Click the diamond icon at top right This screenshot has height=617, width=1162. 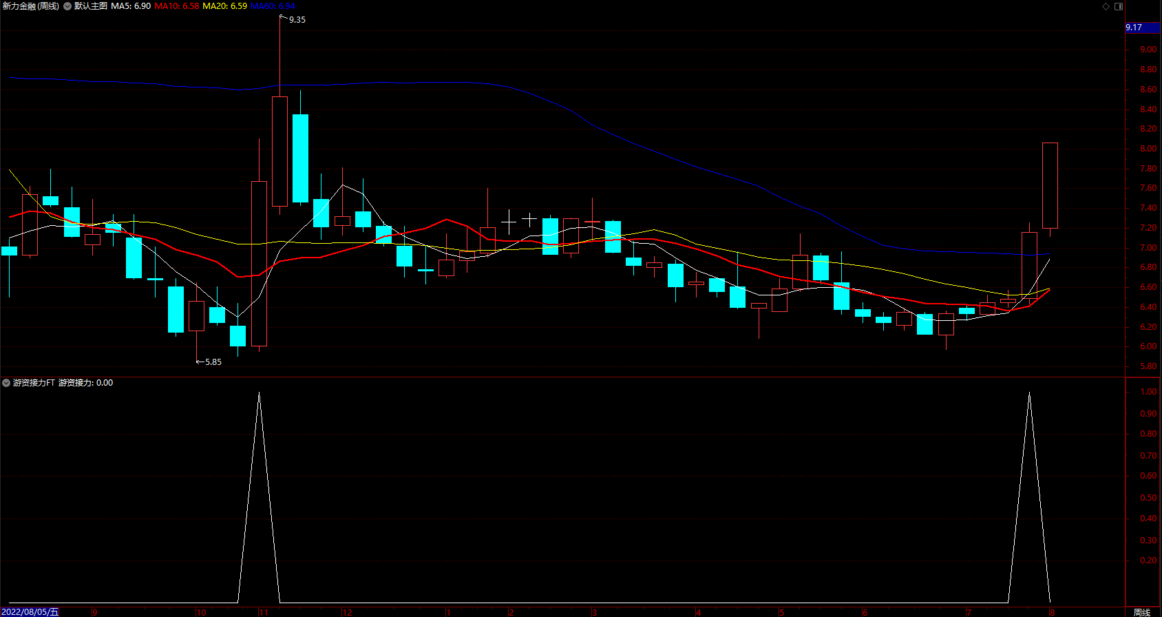point(1106,6)
